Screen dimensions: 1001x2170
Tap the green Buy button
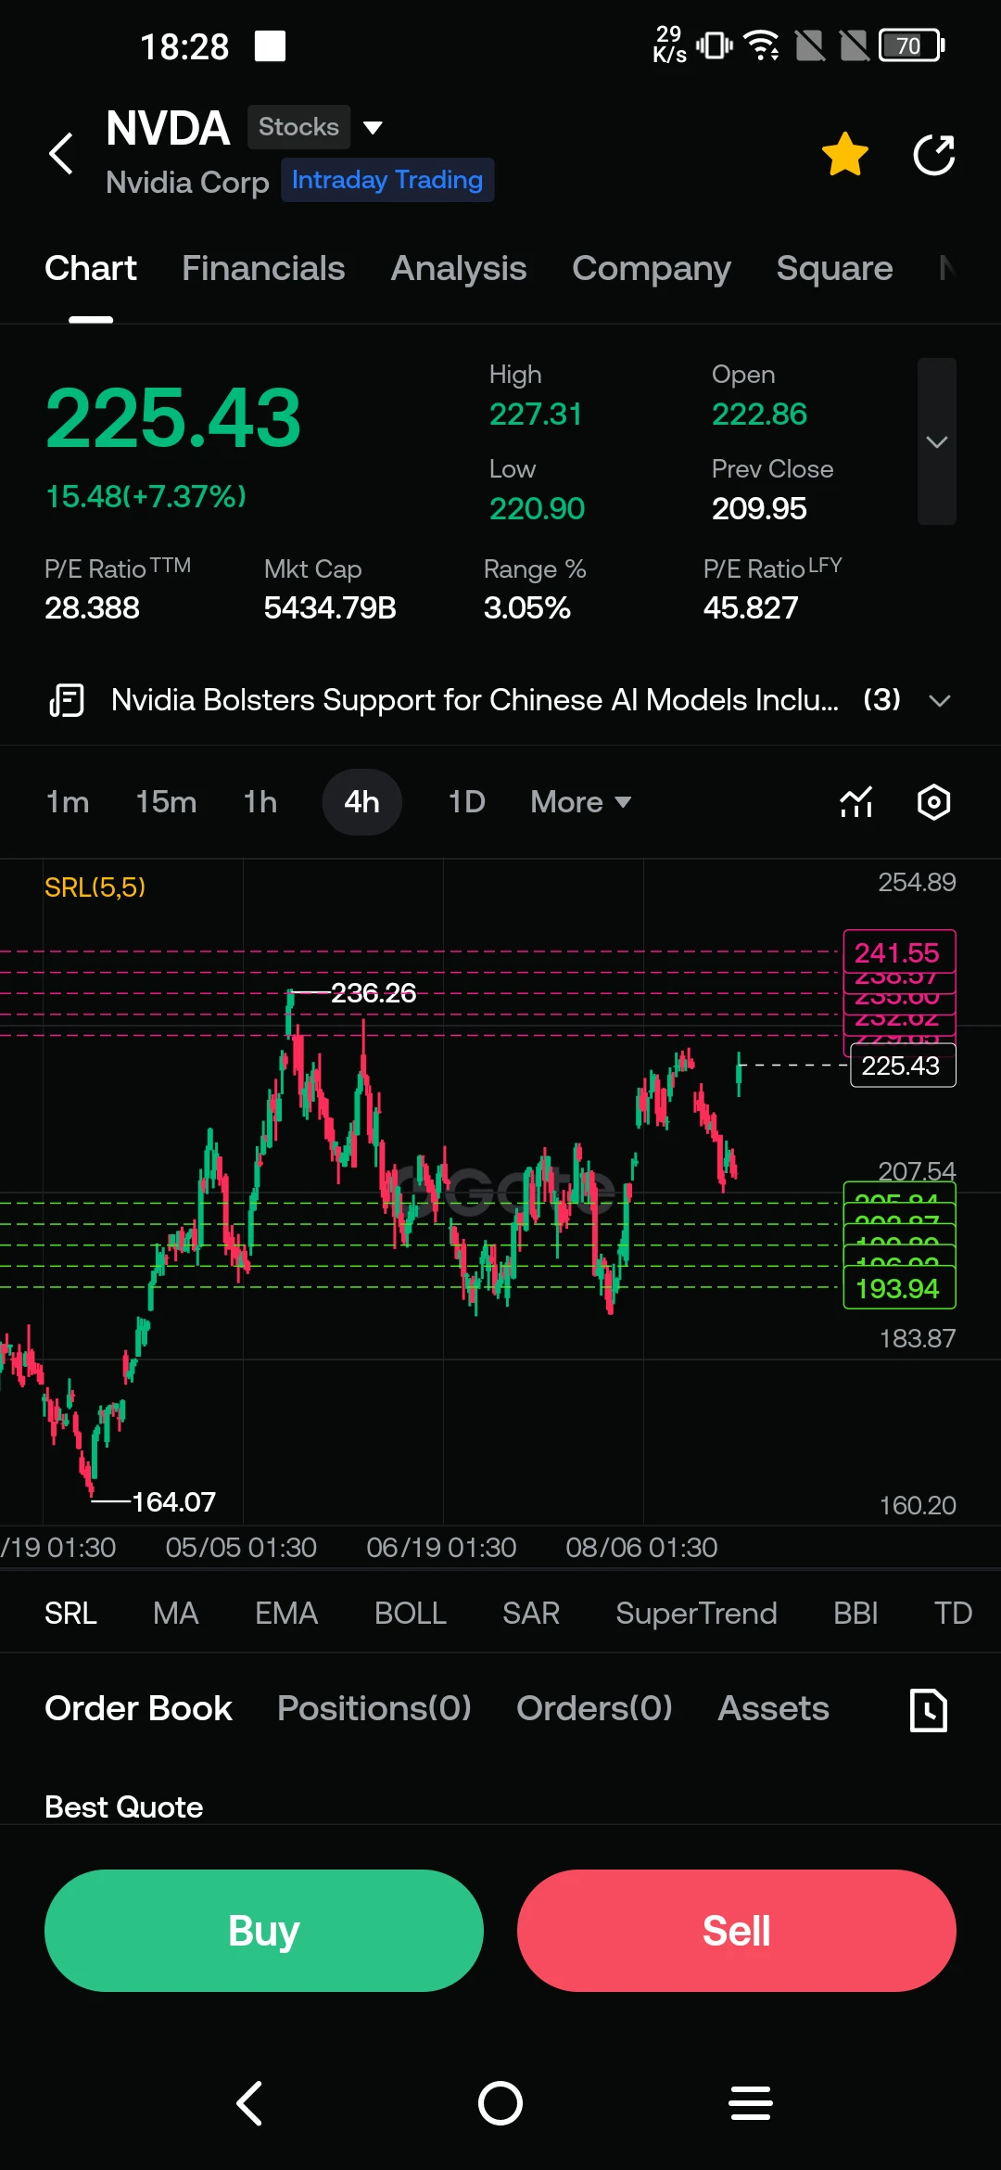[264, 1931]
